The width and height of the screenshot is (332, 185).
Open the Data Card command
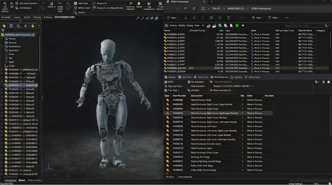(x=81, y=3)
